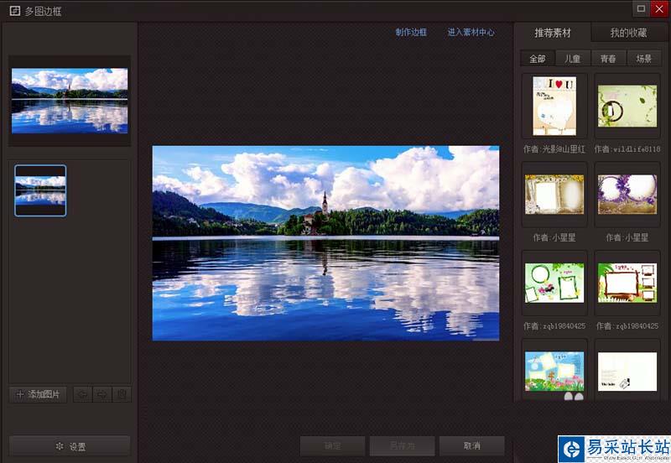Close the 多图边框 window
Viewport: 671px width, 463px height.
click(x=659, y=8)
